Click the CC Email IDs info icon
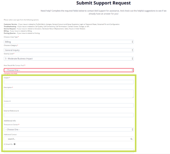The image size is (170, 154). (14, 144)
